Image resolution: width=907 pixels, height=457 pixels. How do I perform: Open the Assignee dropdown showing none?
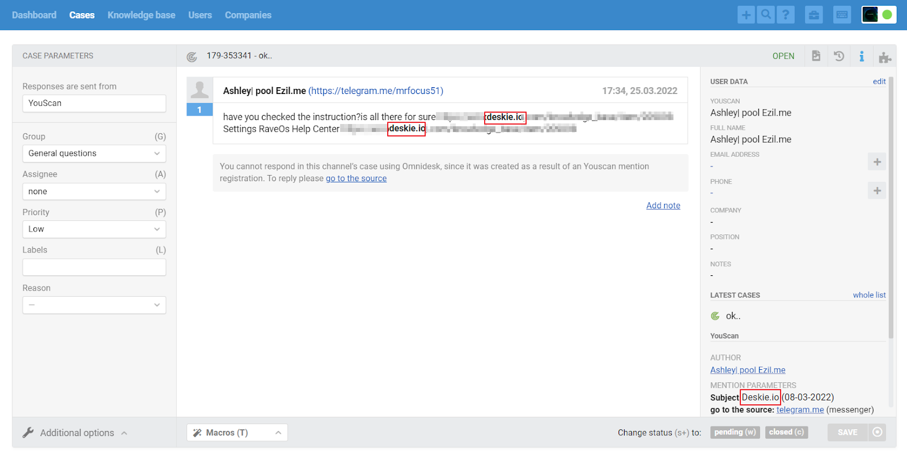[x=94, y=191]
